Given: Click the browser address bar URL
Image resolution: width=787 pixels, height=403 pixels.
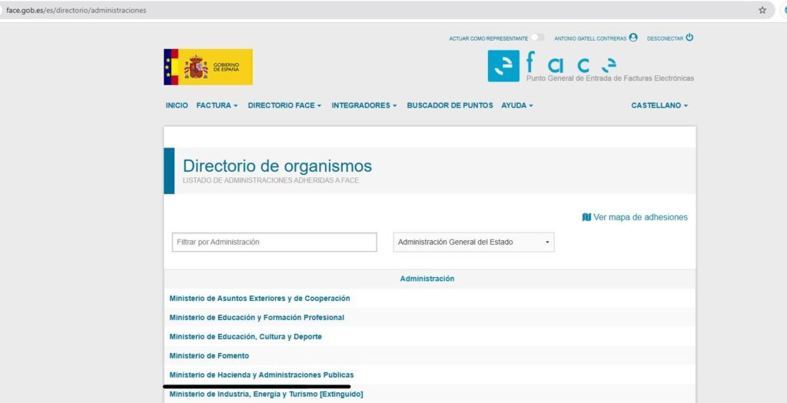Looking at the screenshot, I should (76, 10).
